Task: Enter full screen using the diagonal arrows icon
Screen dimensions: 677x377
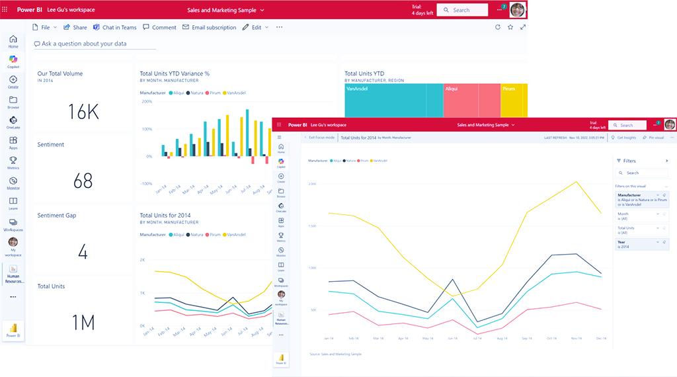Action: point(523,27)
